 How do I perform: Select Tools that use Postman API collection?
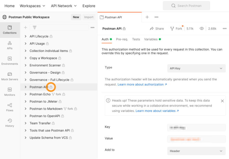(50, 130)
